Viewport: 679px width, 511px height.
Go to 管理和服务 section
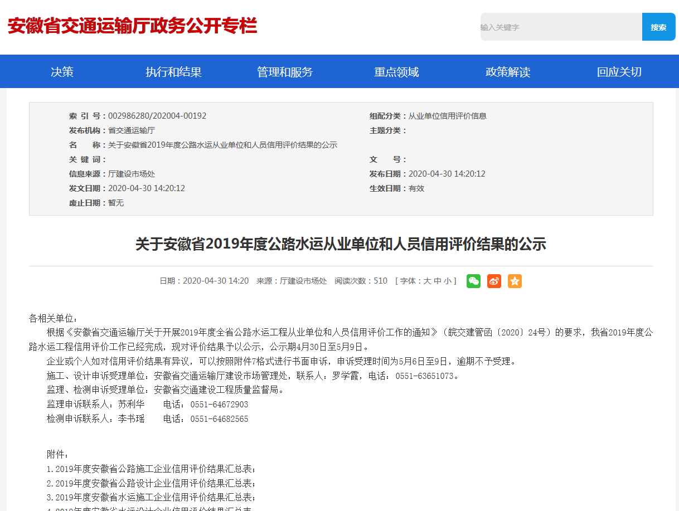[285, 72]
